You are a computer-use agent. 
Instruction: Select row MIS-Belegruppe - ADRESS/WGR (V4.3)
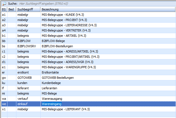coord(88,62)
